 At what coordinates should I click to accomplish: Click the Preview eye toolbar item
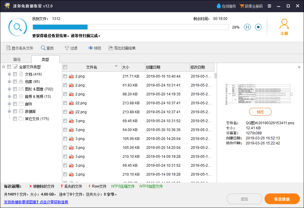[x=95, y=48]
